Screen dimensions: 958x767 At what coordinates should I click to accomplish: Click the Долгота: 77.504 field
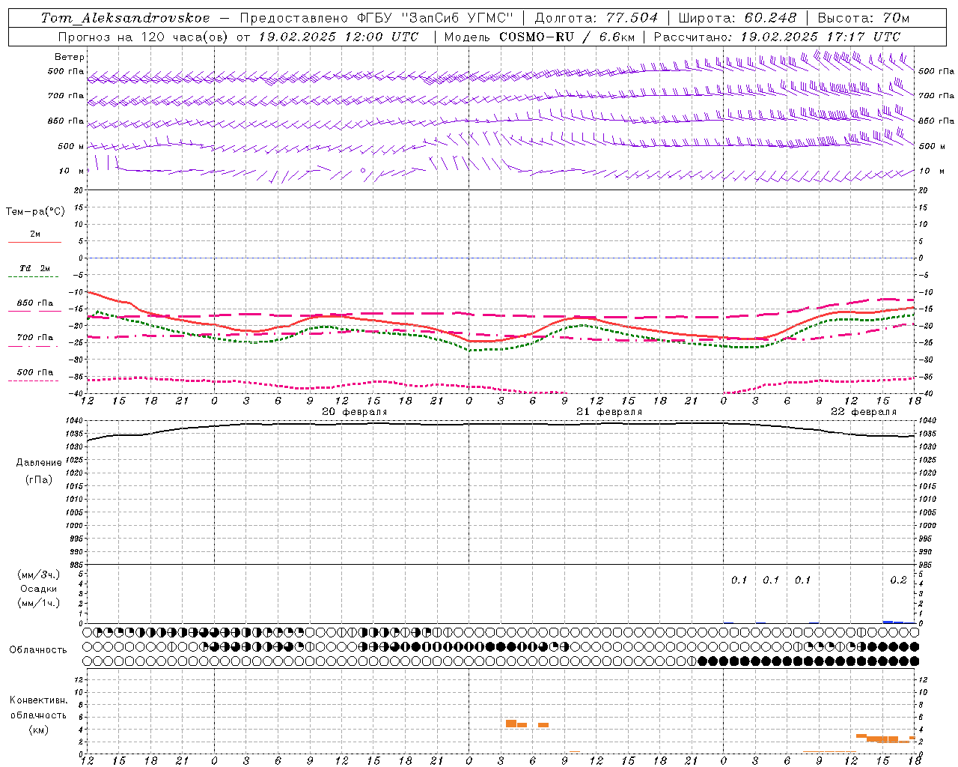point(597,18)
